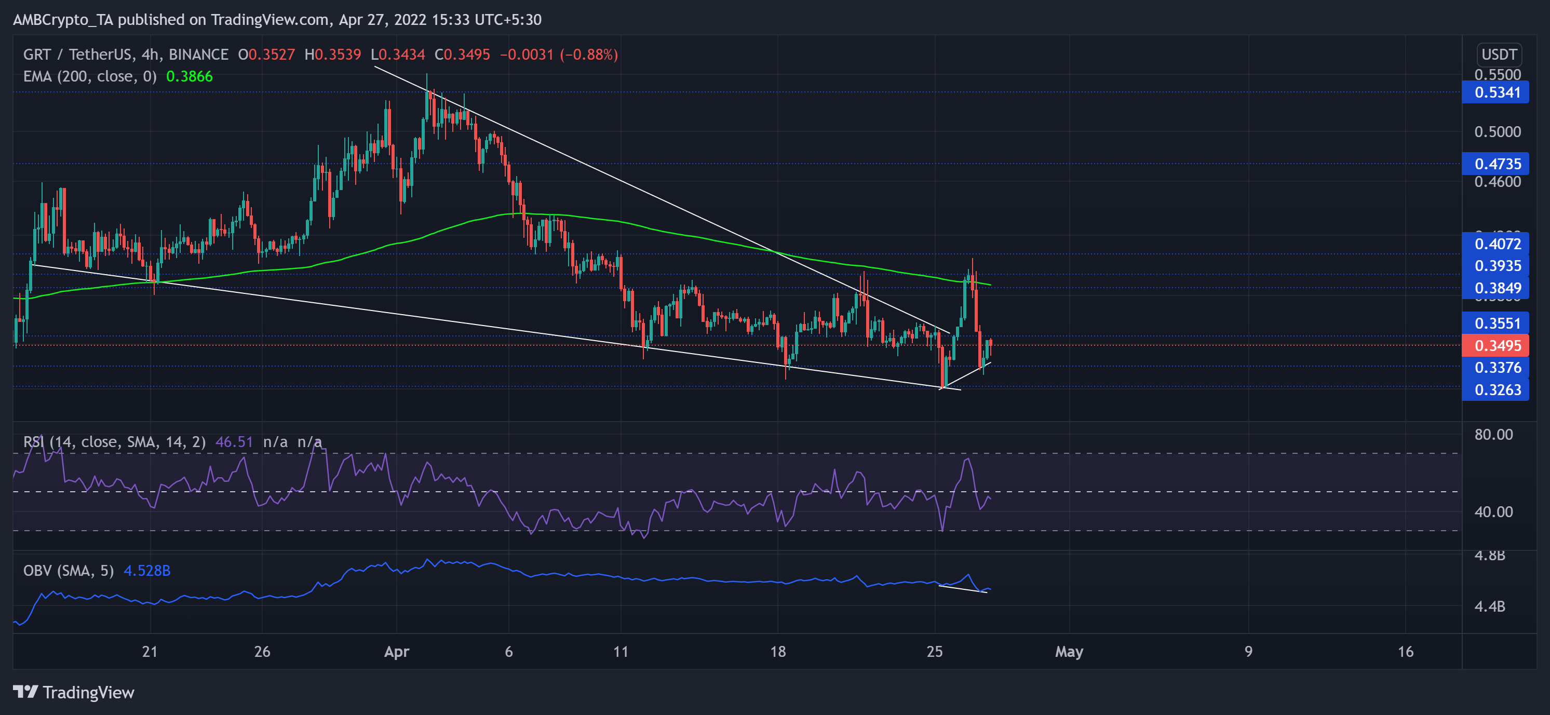Click the 16 date label on time axis
1550x715 pixels.
coord(1405,651)
